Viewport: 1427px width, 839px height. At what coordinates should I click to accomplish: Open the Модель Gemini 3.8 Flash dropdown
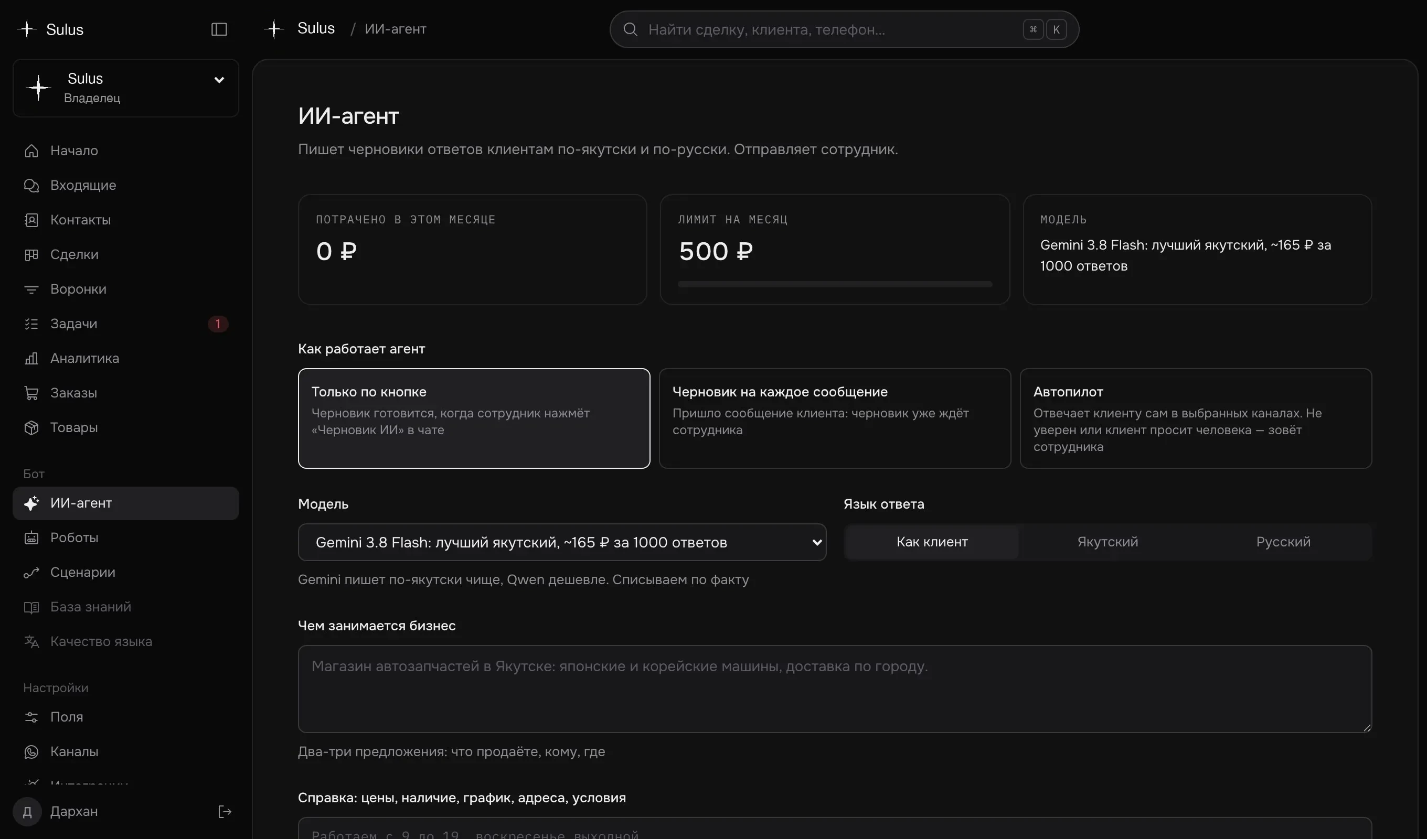[562, 542]
